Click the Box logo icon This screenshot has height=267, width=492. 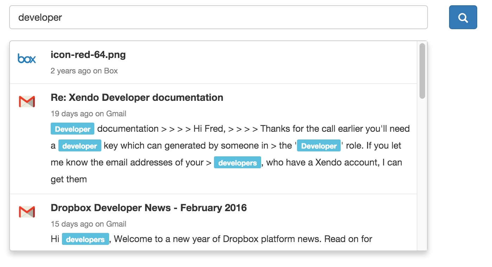[x=27, y=59]
